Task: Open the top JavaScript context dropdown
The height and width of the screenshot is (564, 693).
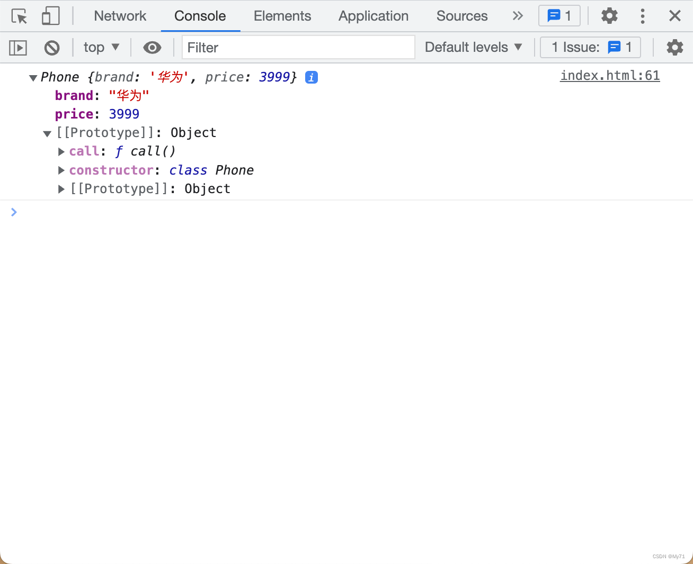Action: [x=101, y=48]
